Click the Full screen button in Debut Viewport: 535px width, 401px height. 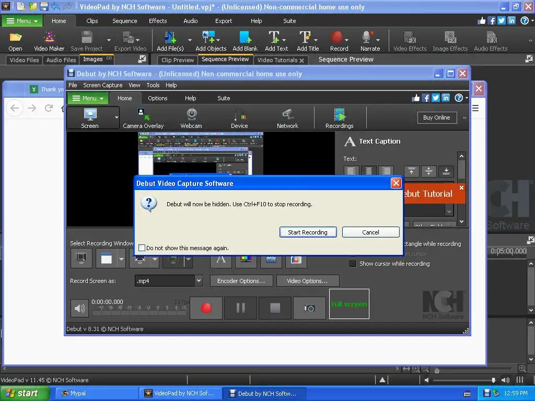point(349,304)
